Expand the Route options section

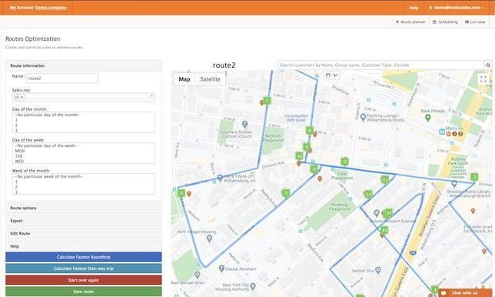pos(84,208)
